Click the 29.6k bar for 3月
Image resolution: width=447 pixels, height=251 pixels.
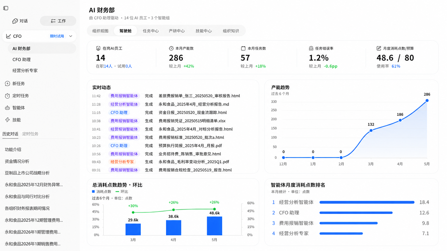(x=133, y=229)
